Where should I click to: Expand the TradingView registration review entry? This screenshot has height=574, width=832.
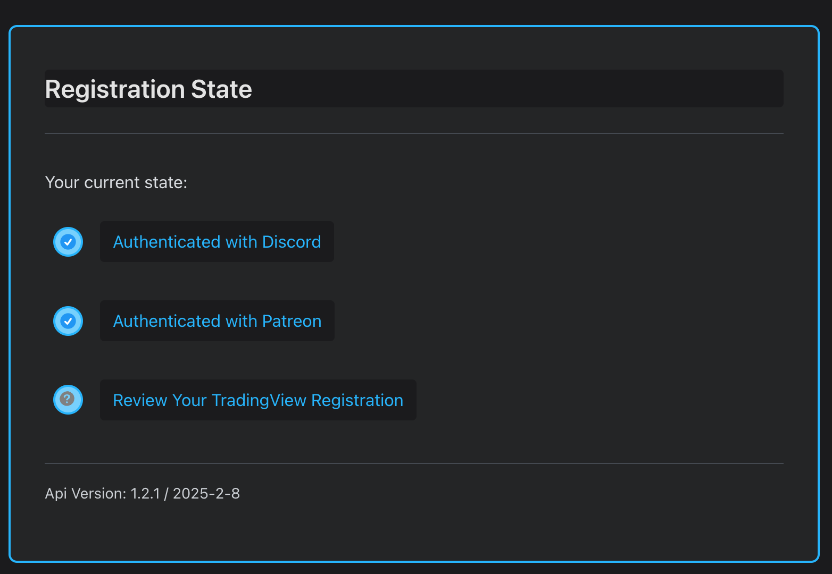257,400
